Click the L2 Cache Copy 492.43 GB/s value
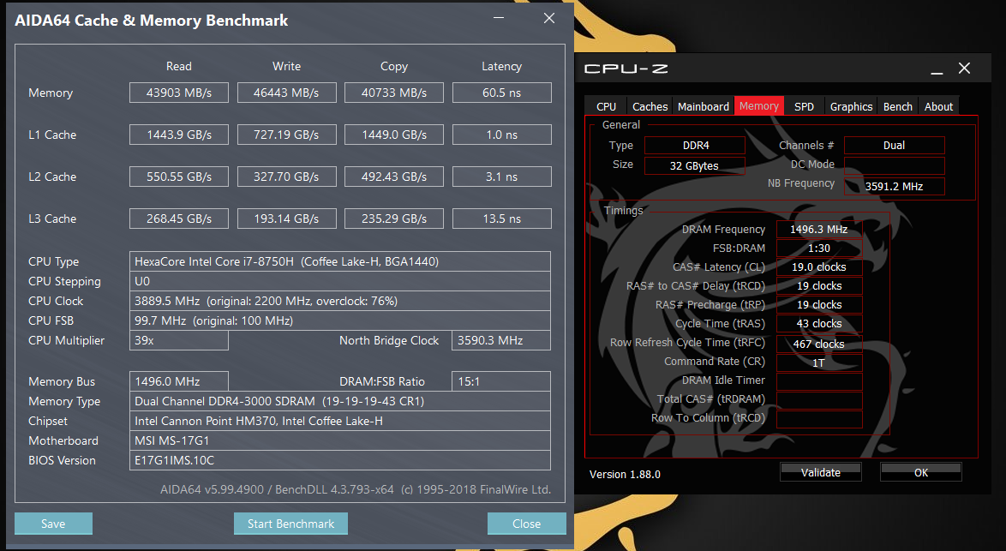 394,177
